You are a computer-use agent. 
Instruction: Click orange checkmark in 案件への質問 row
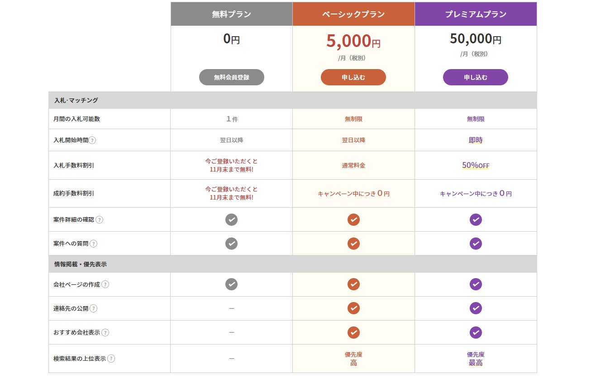click(x=353, y=244)
